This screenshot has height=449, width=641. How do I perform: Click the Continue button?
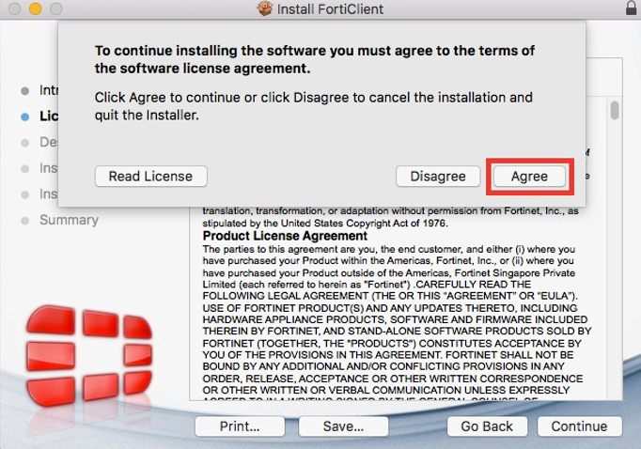579,426
